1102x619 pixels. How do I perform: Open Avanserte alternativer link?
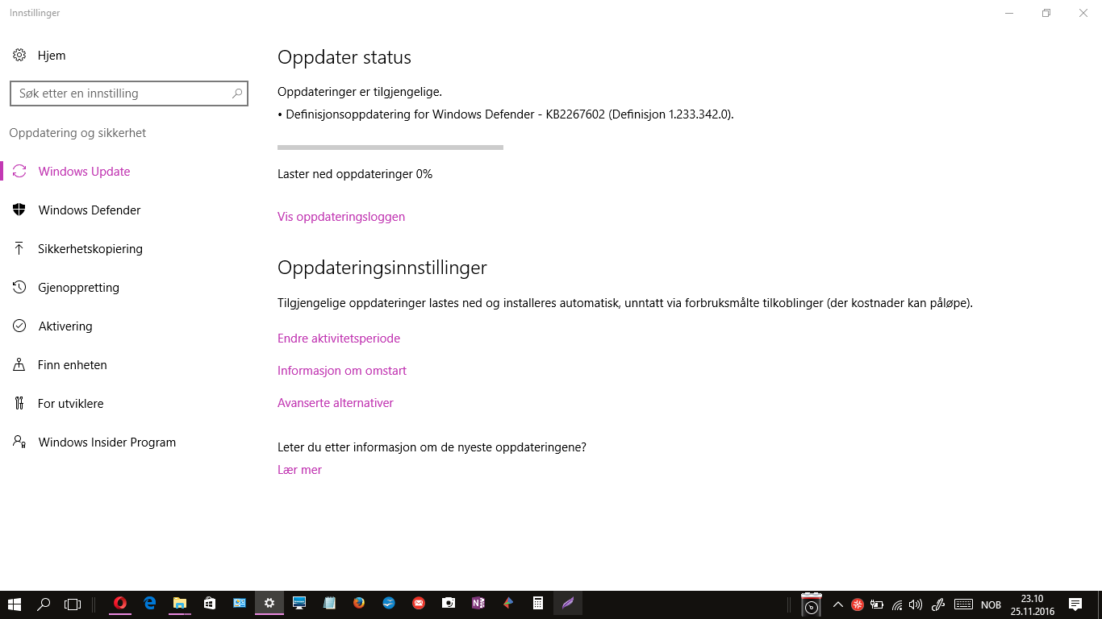(336, 403)
